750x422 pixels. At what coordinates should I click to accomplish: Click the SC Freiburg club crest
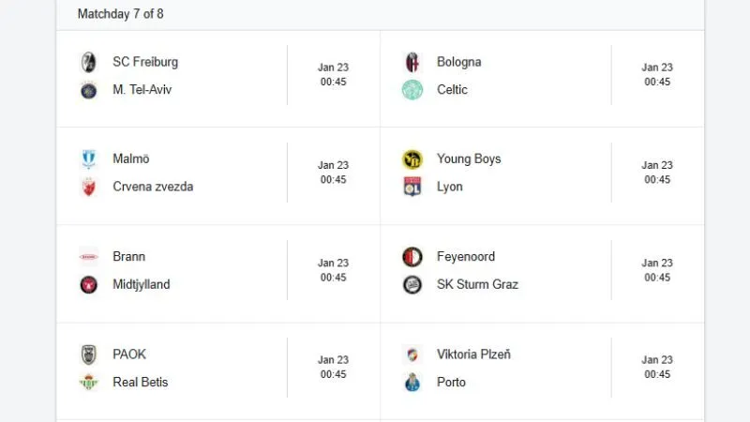89,62
